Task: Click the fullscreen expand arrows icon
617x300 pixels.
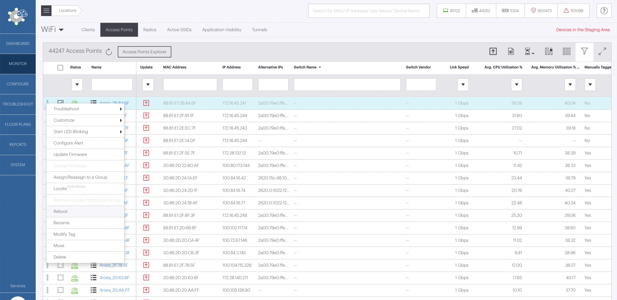Action: click(602, 51)
